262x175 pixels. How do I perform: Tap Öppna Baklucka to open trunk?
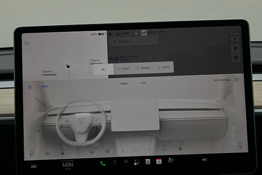[x=96, y=62]
